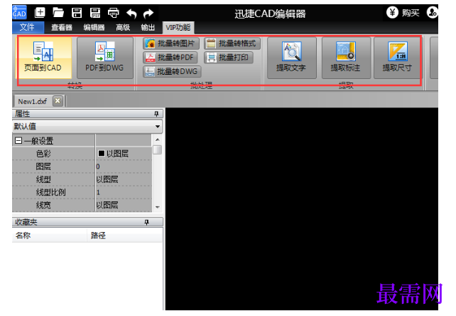Image resolution: width=456 pixels, height=316 pixels.
Task: Select the 线型比例 property row label
Action: pos(50,192)
